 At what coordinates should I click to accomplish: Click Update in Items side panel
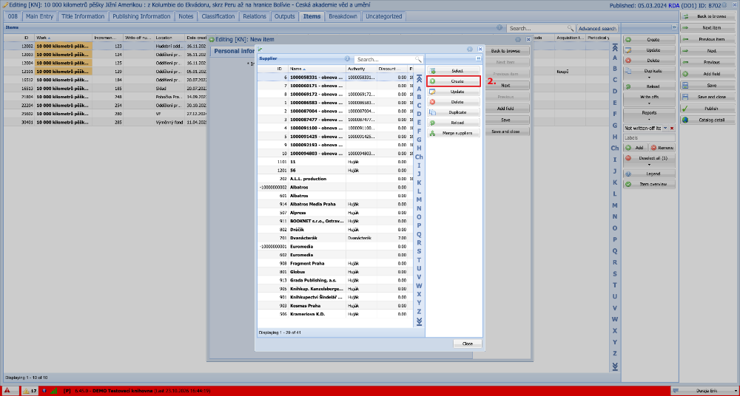[650, 50]
